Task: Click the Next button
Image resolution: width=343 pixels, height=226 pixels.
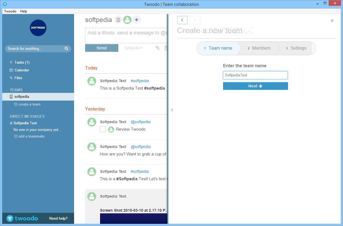Action: pyautogui.click(x=255, y=86)
